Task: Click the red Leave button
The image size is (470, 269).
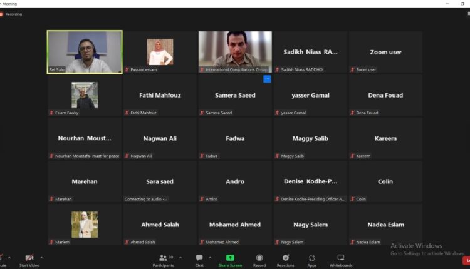Action: pos(466,260)
